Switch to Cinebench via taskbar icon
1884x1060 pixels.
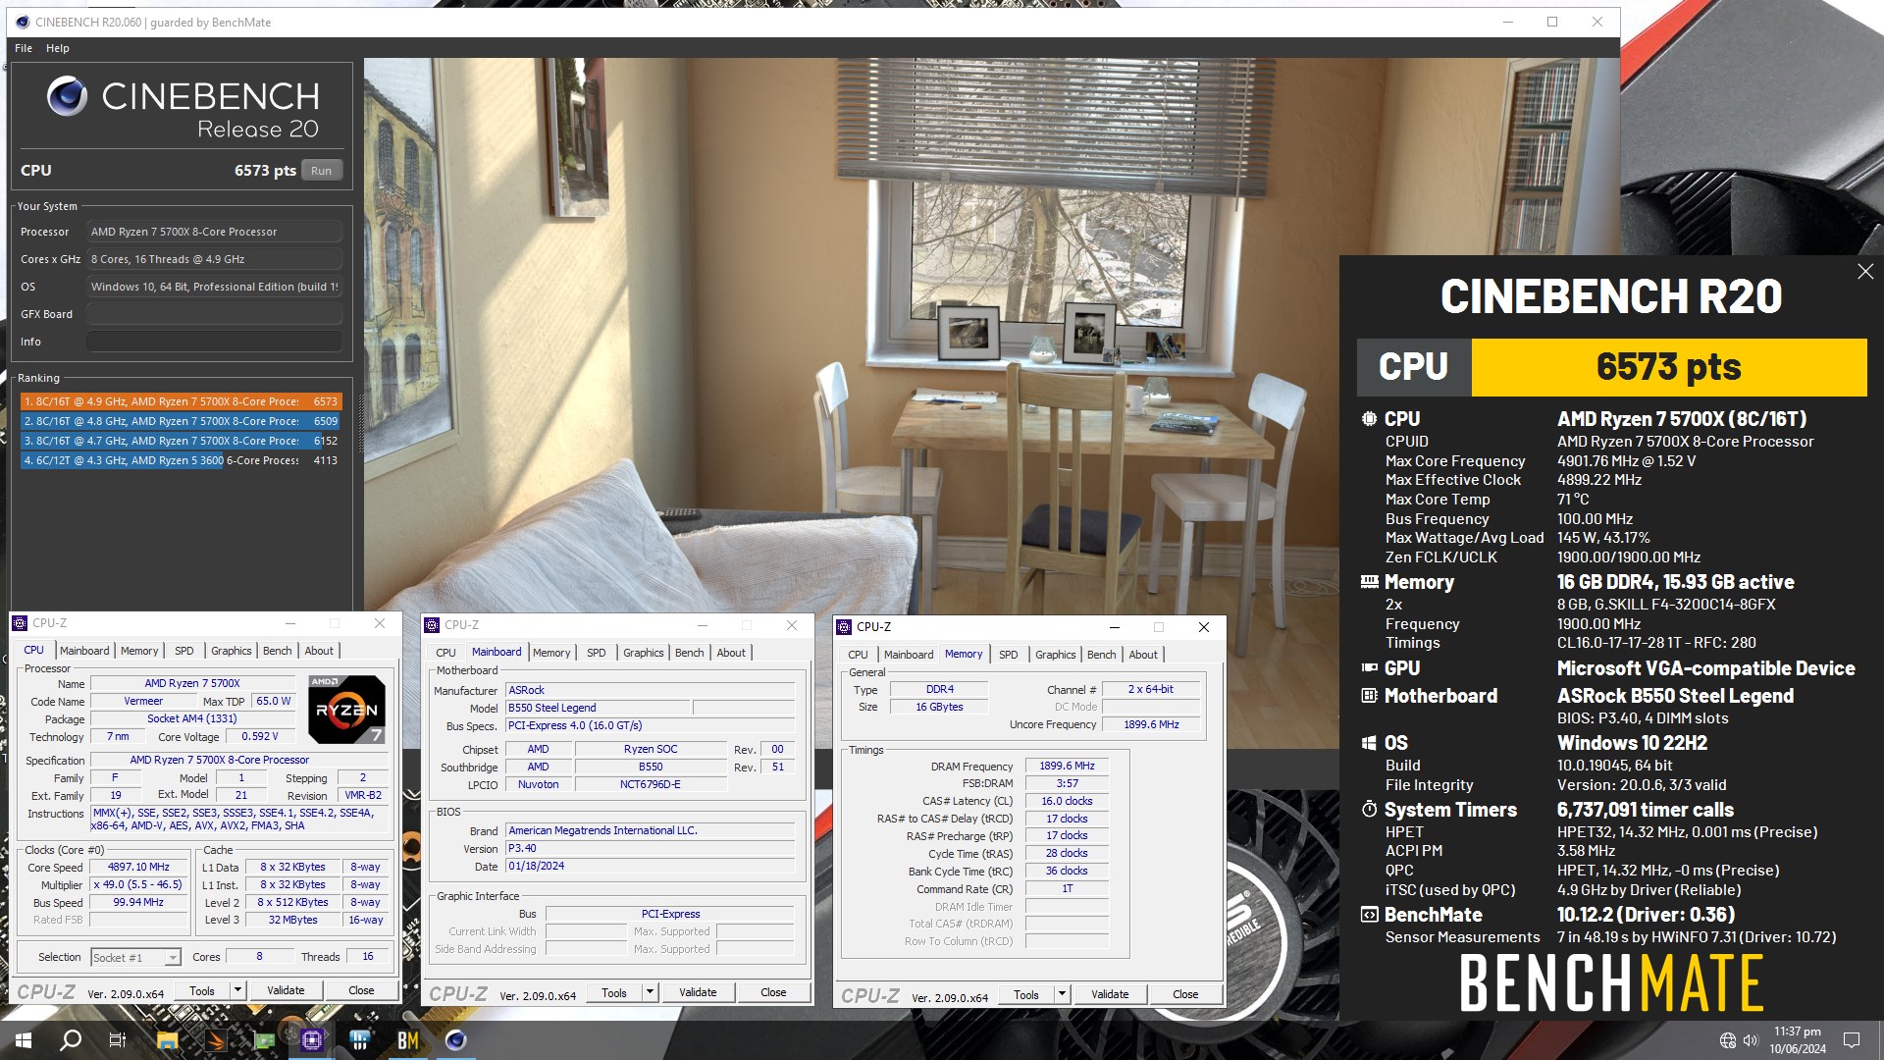pos(456,1040)
